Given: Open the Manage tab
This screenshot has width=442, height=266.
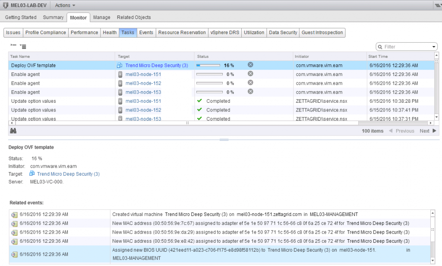Looking at the screenshot, I should 102,17.
